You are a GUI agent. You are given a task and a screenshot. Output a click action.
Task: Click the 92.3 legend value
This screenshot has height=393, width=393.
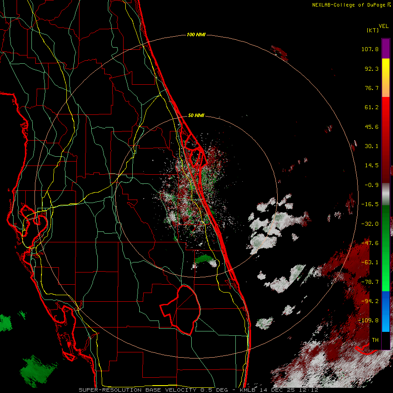[x=372, y=69]
